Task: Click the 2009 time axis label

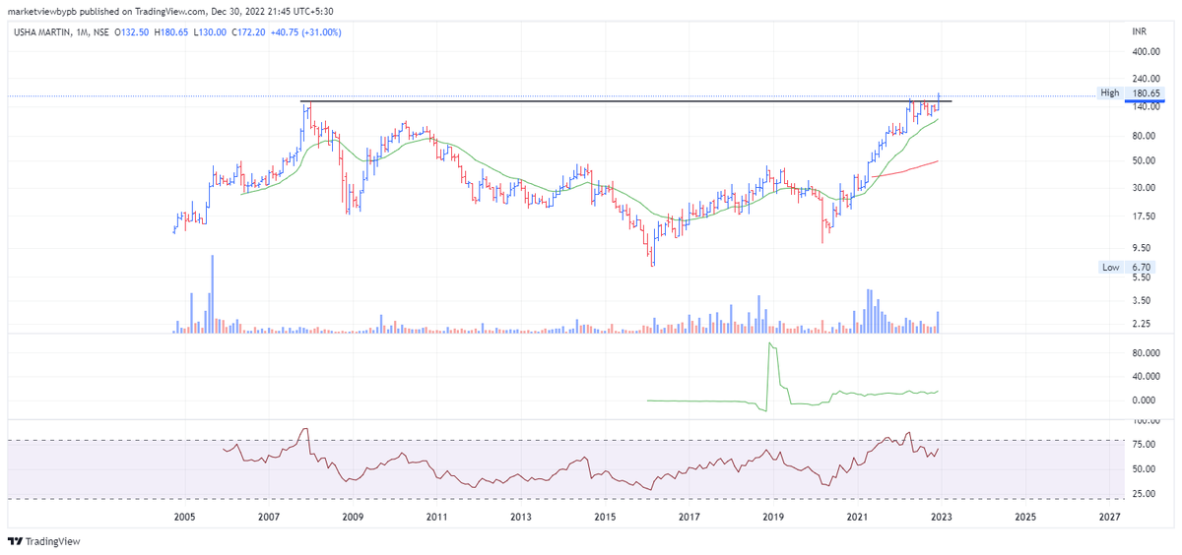Action: tap(353, 517)
